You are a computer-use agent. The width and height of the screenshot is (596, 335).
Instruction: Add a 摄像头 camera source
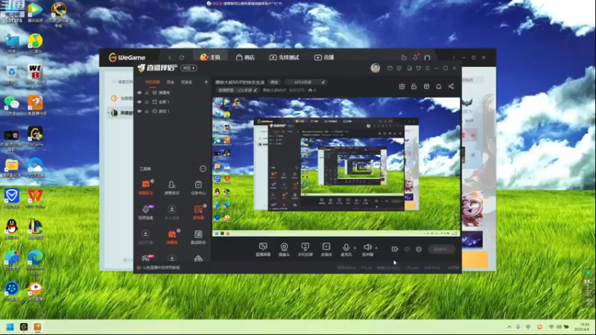coord(285,249)
